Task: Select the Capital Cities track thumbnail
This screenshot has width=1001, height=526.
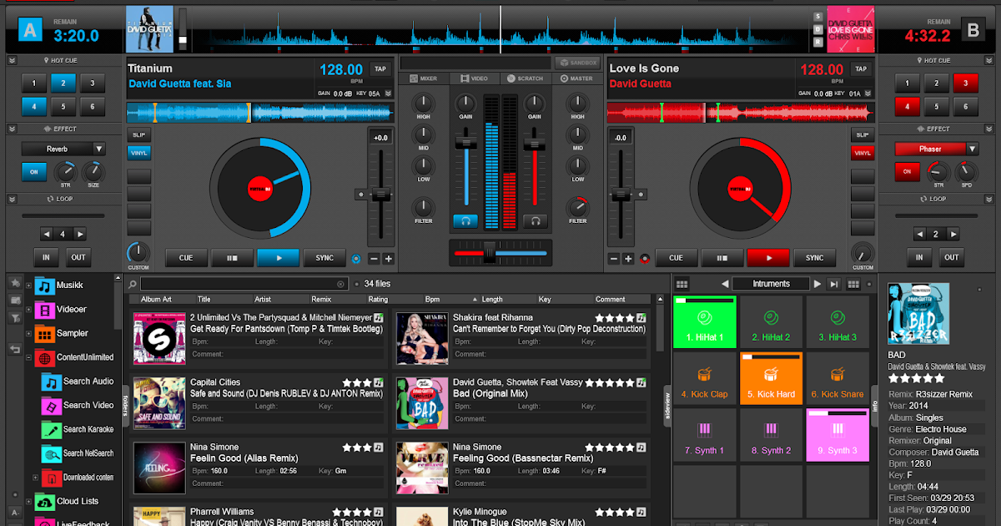Action: click(x=158, y=402)
